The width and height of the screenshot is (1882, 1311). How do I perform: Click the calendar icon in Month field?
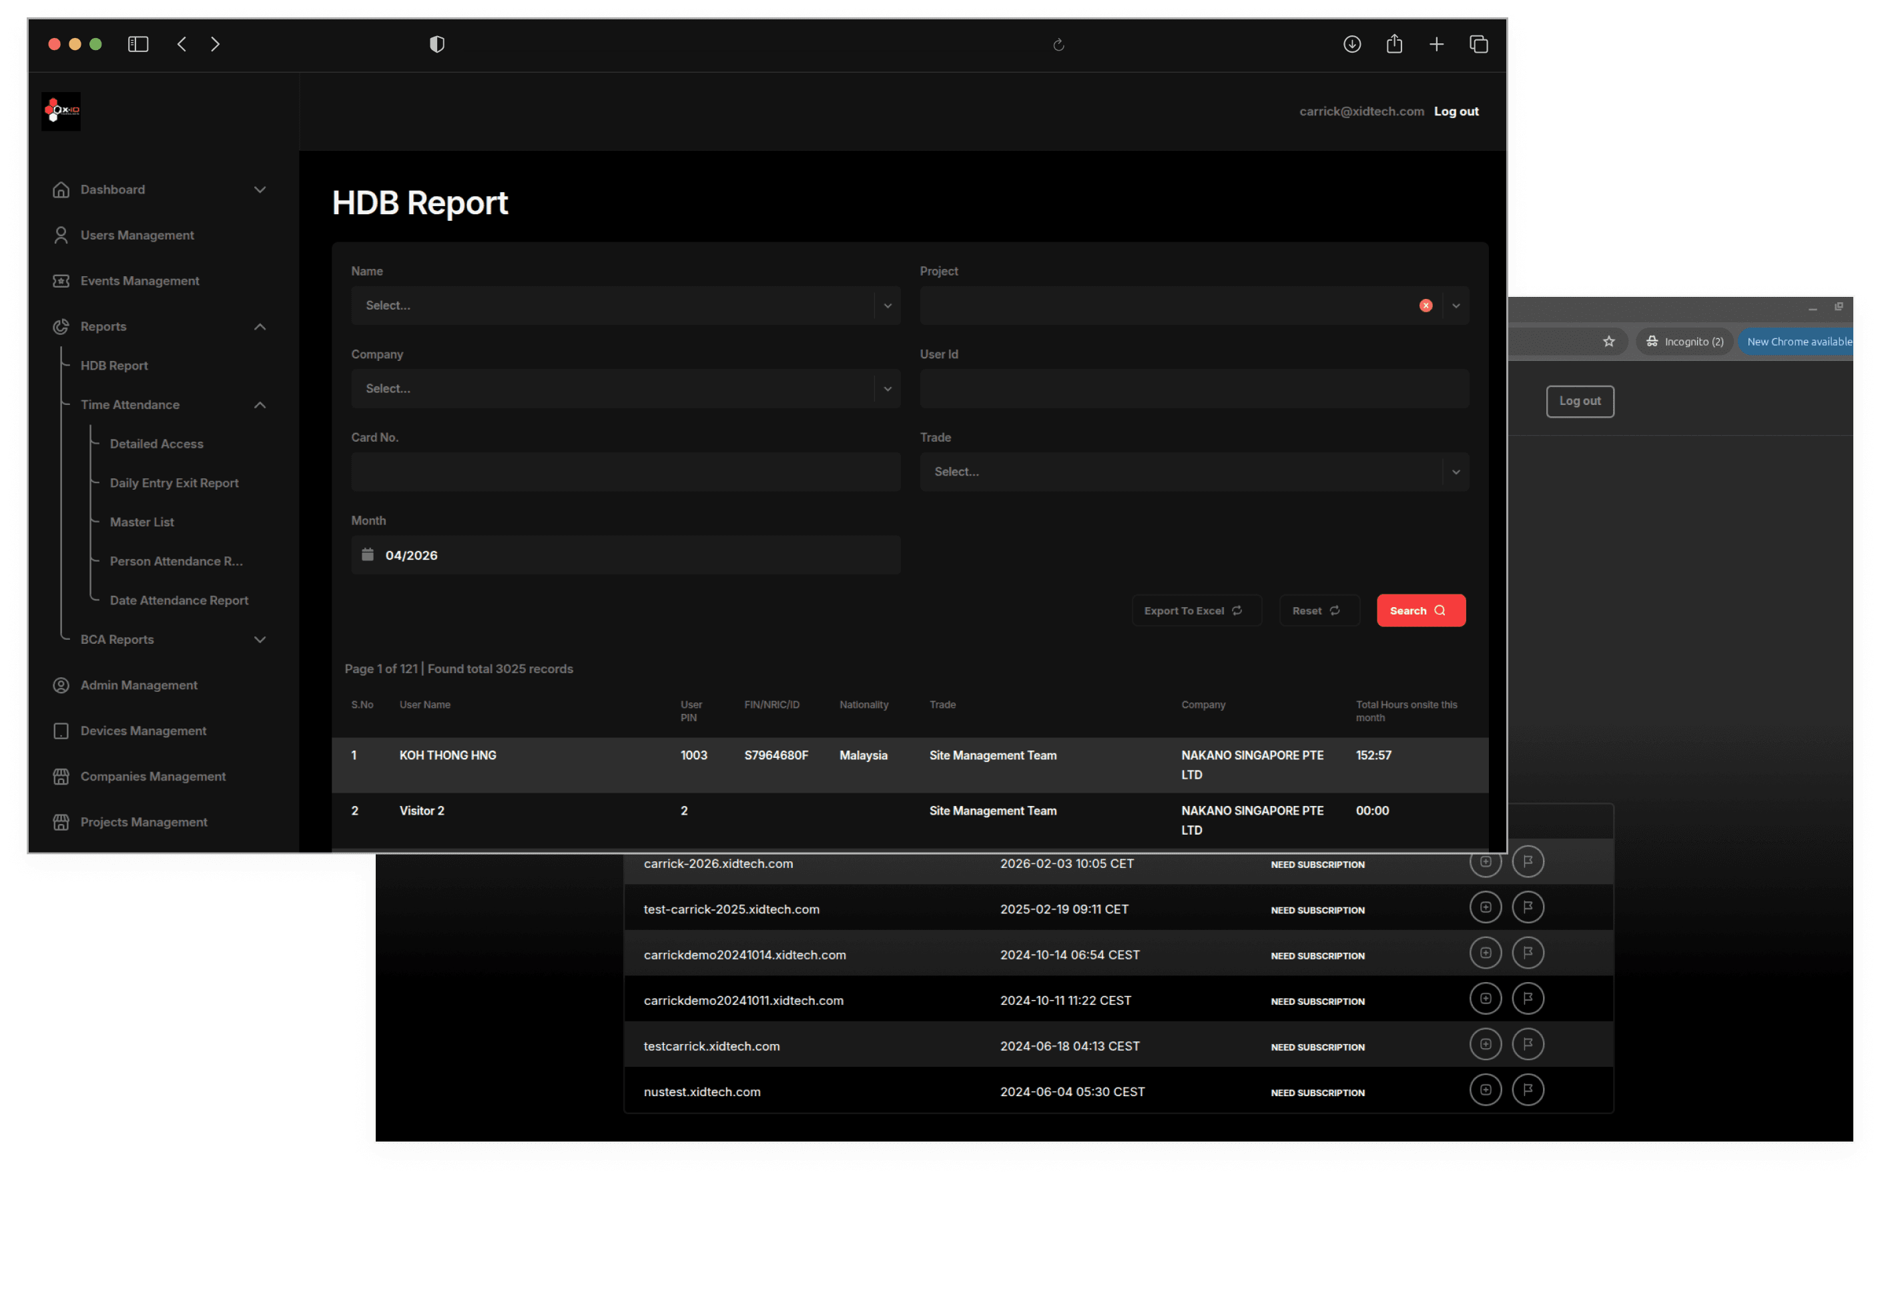pyautogui.click(x=367, y=554)
